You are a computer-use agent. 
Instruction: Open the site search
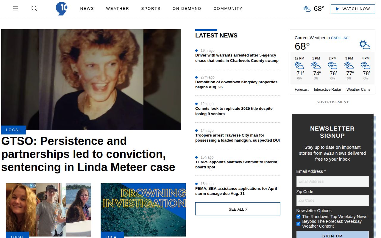click(x=35, y=9)
